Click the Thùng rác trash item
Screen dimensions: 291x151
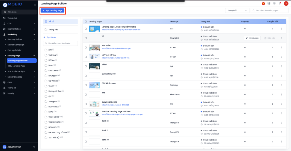click(x=53, y=29)
